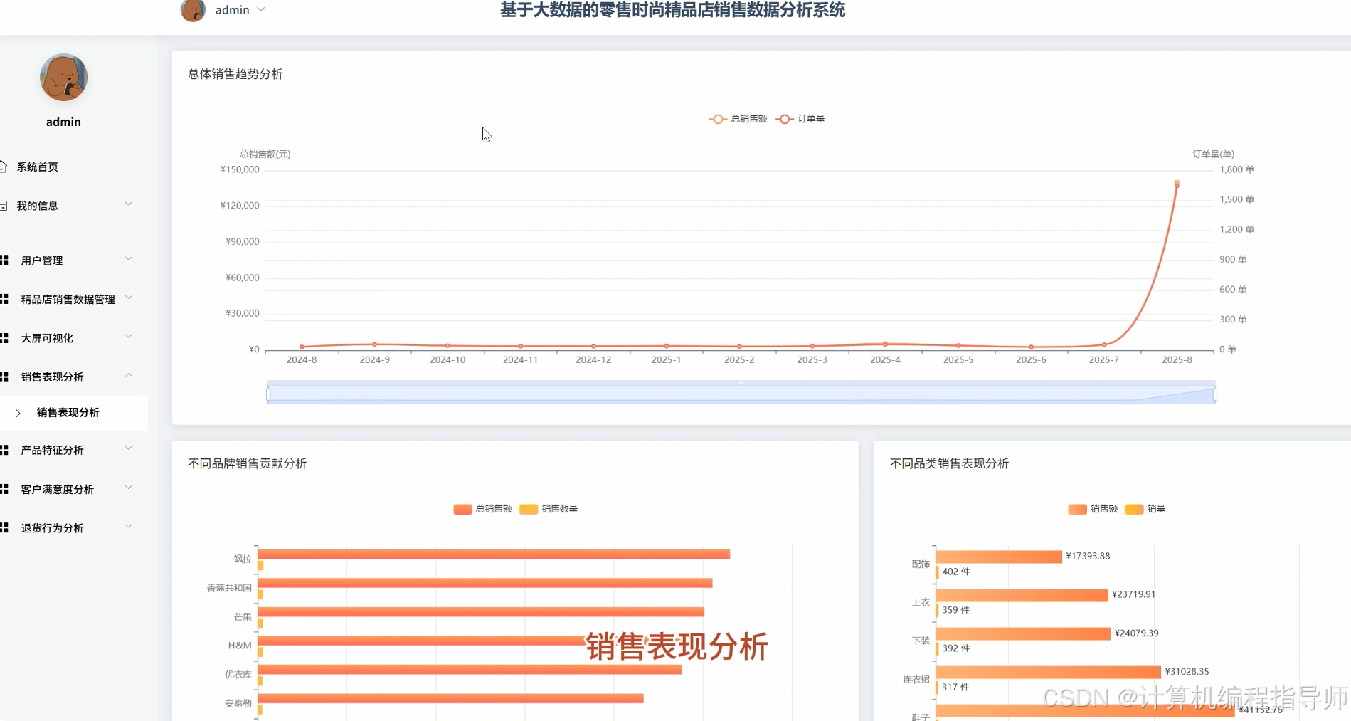Screen dimensions: 1351x721
Task: Click the large bear avatar in sidebar
Action: 63,78
